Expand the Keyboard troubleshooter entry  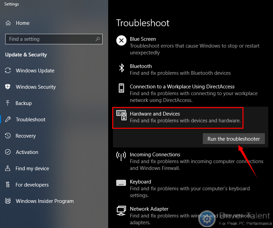point(191,189)
